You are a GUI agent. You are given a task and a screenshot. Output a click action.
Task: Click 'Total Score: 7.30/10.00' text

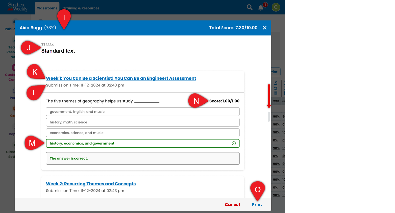(x=233, y=28)
